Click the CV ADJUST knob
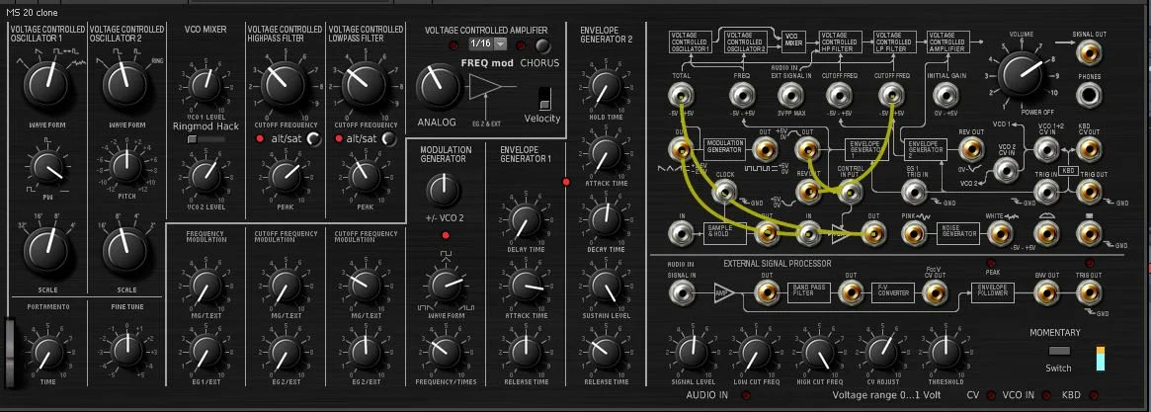Screen dimensions: 1151x412 (x=881, y=352)
